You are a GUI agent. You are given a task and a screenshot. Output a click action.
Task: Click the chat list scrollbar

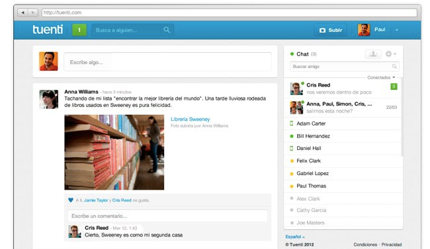(x=402, y=118)
